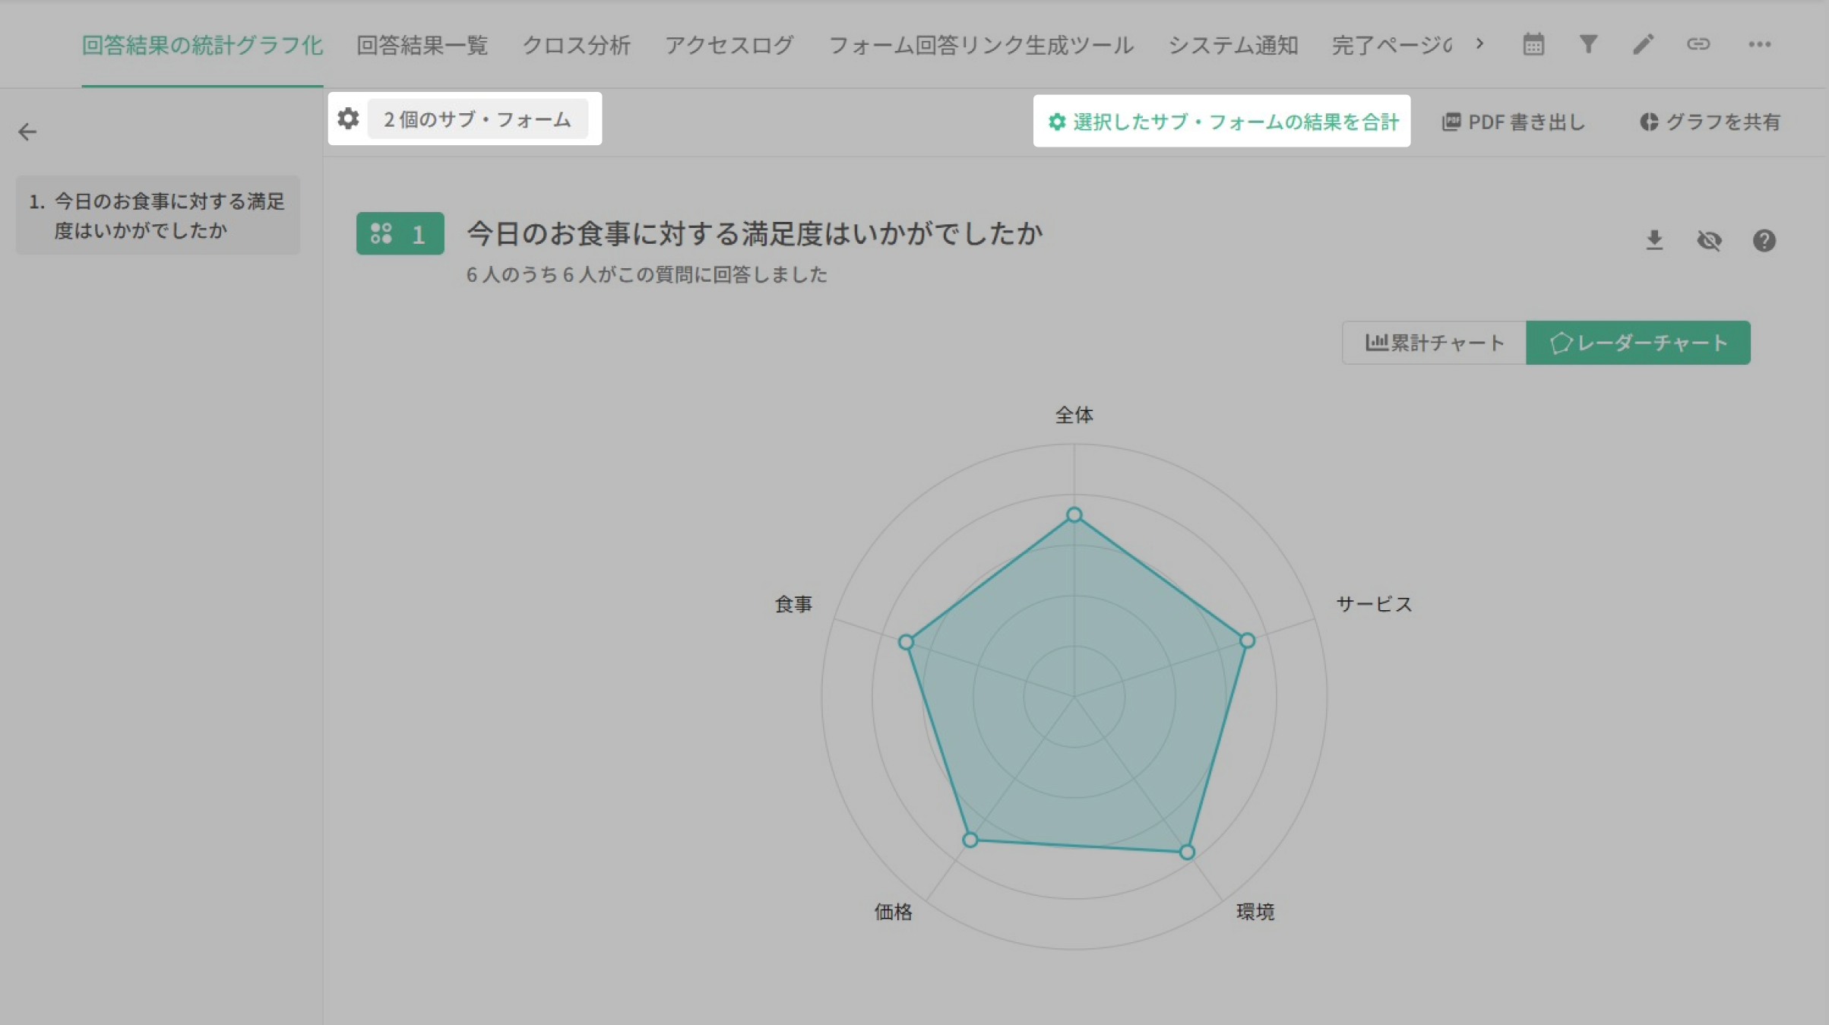Open the クロス分析 tab
Image resolution: width=1829 pixels, height=1025 pixels.
(576, 45)
